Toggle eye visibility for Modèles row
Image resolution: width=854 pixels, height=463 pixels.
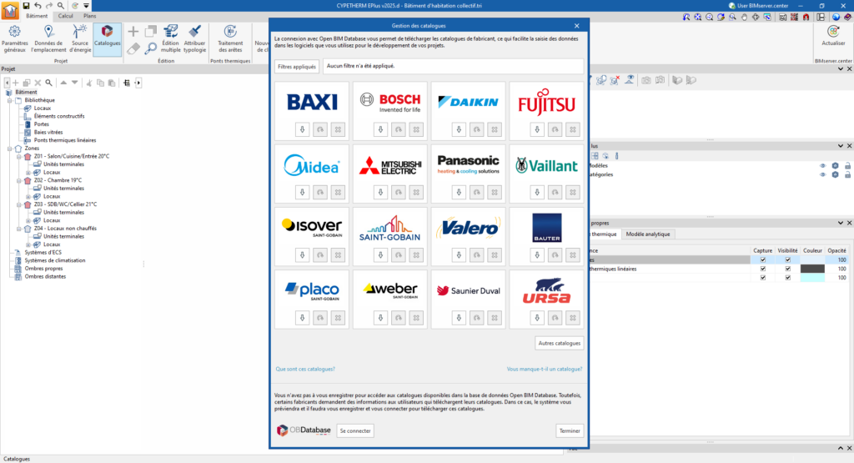(822, 165)
